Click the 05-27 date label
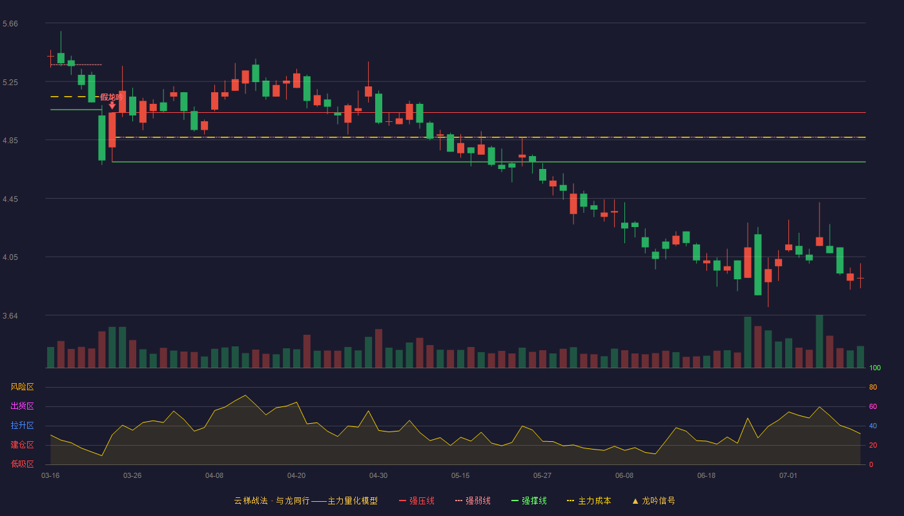This screenshot has height=516, width=904. tap(542, 475)
